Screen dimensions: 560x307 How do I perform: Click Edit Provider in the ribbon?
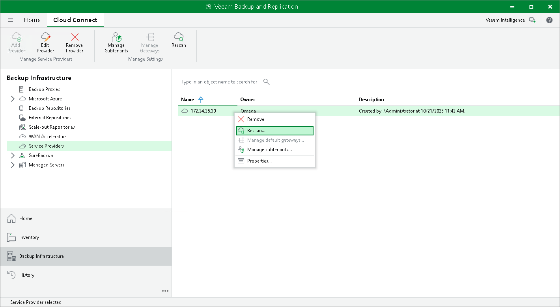click(x=45, y=43)
